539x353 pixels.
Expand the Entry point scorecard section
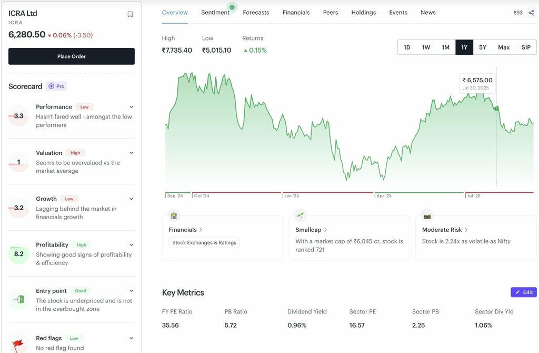point(131,291)
